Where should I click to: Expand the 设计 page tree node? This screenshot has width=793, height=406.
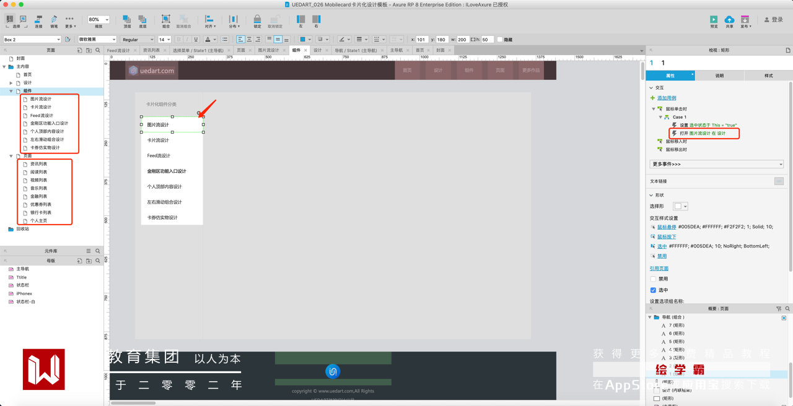click(11, 83)
